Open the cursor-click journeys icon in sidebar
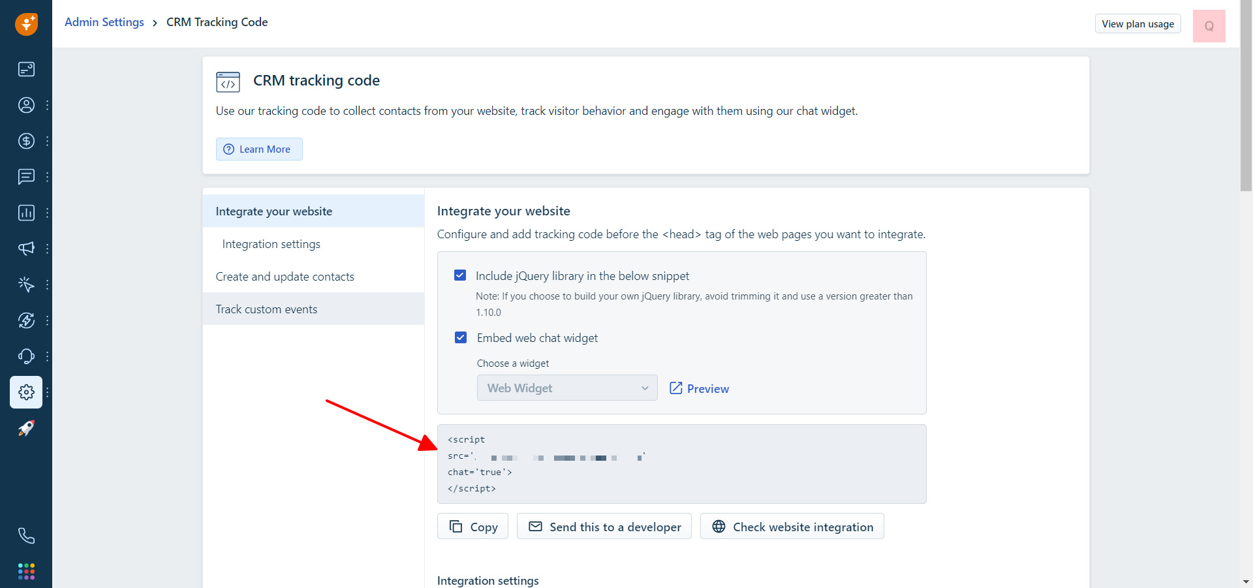The height and width of the screenshot is (588, 1253). (26, 285)
